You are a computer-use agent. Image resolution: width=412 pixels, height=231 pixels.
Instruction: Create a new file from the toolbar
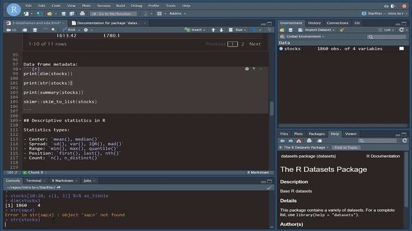pos(26,13)
